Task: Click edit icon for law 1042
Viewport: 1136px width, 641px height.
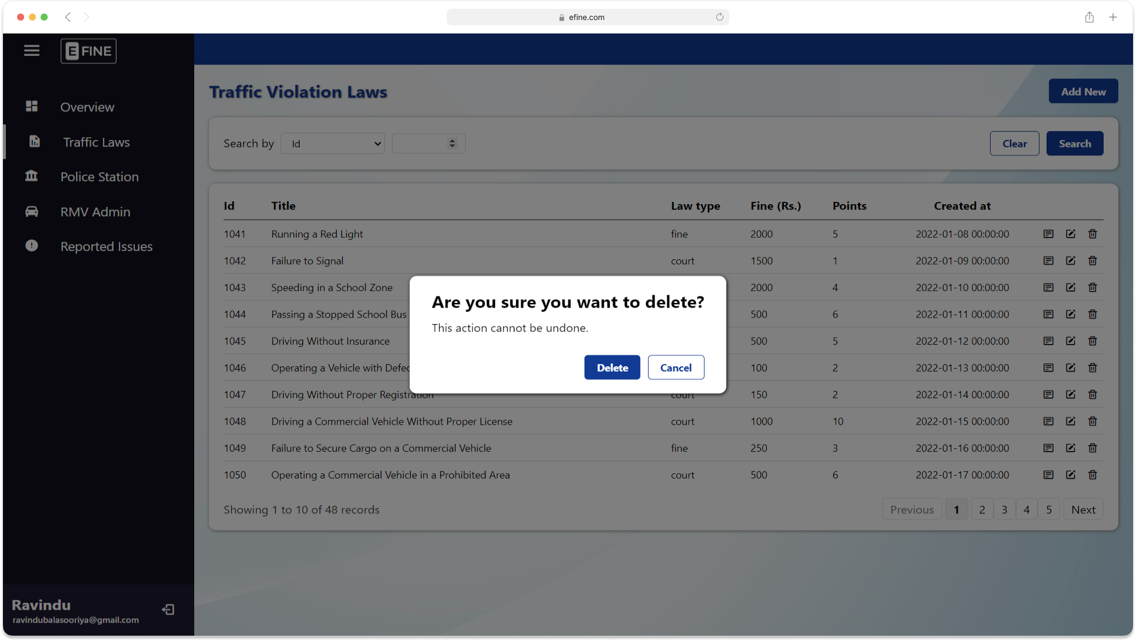Action: tap(1071, 261)
